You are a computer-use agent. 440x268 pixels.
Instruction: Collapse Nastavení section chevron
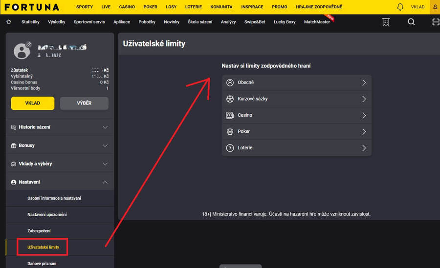(105, 182)
